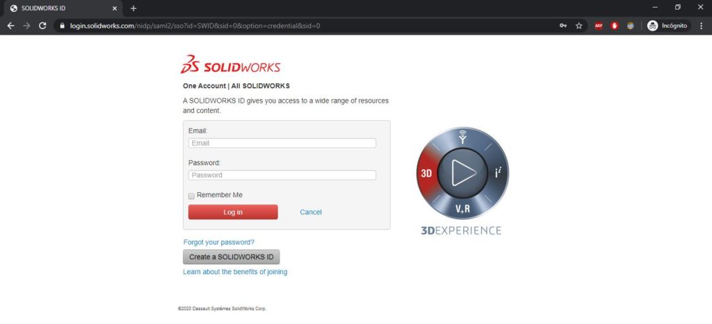Image resolution: width=712 pixels, height=324 pixels.
Task: Click the One Account | All SOLIDWORKS heading
Action: pyautogui.click(x=236, y=85)
